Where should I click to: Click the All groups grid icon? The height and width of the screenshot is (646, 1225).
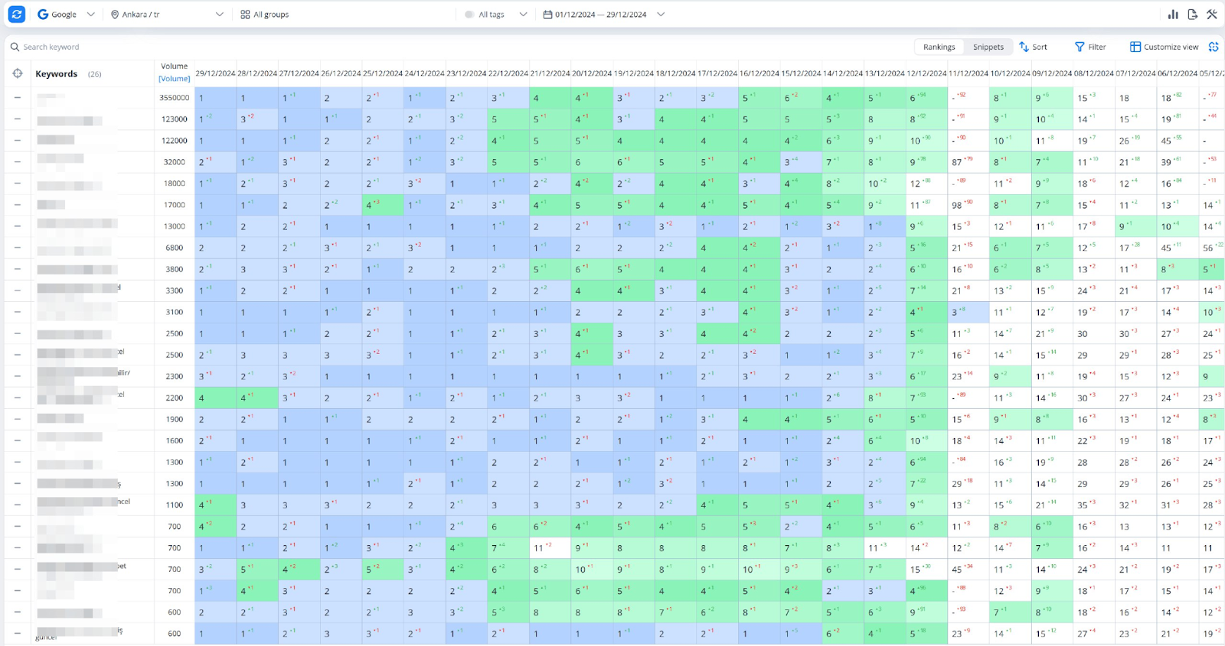245,14
